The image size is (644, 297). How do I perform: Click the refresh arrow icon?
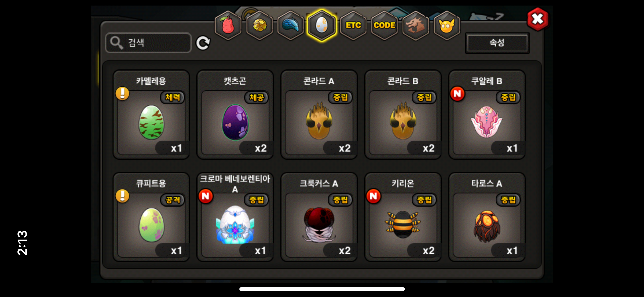[x=203, y=43]
